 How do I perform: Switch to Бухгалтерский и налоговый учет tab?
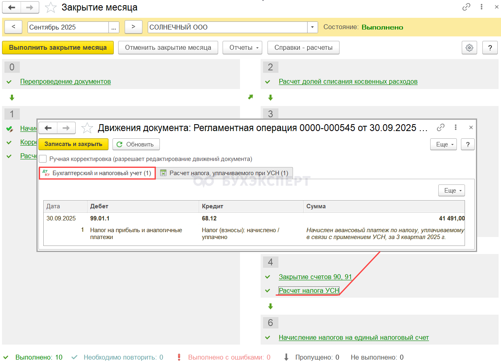point(97,173)
